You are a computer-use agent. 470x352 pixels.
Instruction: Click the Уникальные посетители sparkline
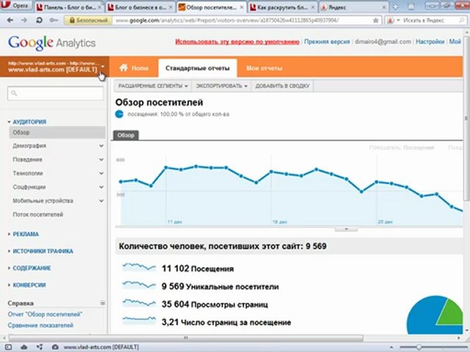[139, 285]
